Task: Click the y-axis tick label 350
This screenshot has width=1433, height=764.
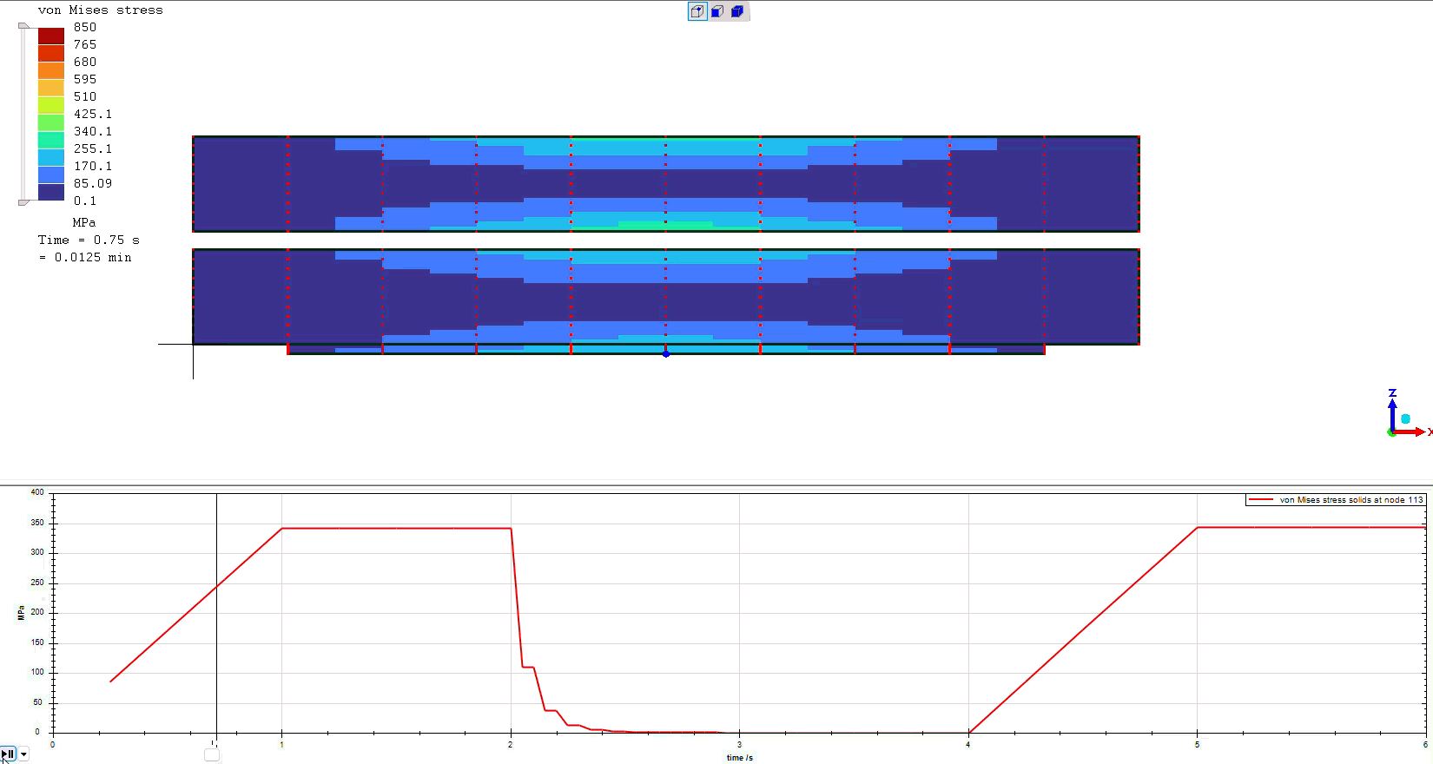Action: (x=36, y=523)
